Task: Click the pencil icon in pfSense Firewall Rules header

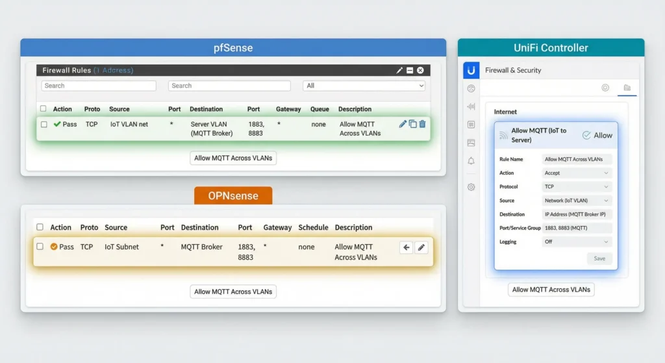Action: click(399, 70)
